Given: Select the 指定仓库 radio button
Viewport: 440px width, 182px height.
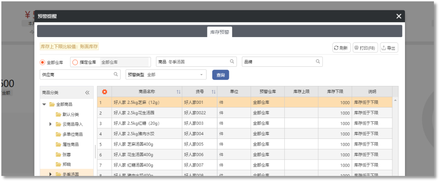Looking at the screenshot, I should click(x=75, y=62).
